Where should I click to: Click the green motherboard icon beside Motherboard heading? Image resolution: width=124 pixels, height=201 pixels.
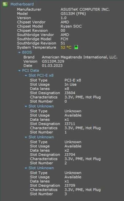[x=5, y=4]
